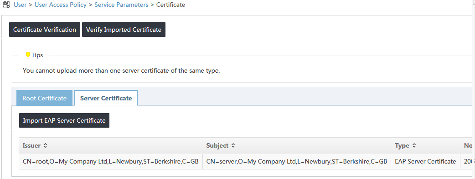Sort table by Type column arrows
Image resolution: width=475 pixels, height=179 pixels.
point(414,145)
